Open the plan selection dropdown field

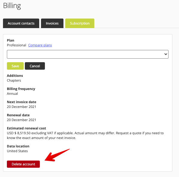click(88, 54)
